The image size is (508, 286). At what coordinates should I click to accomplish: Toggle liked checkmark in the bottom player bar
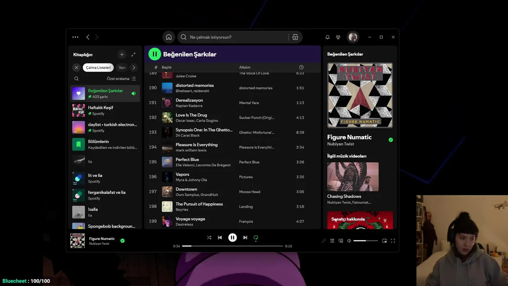pos(122,241)
